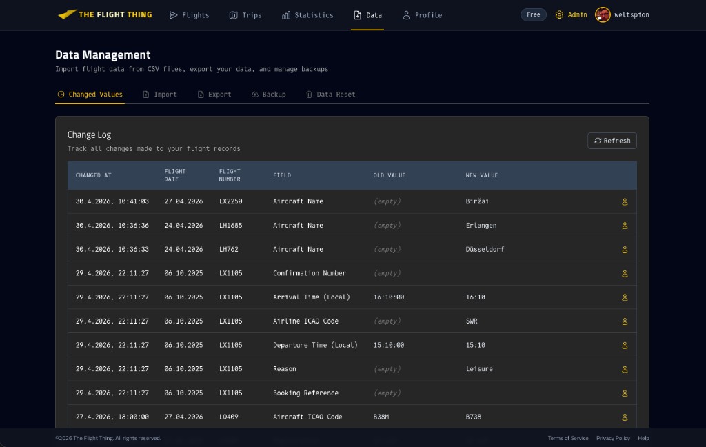Click the Field column header
The width and height of the screenshot is (706, 447).
[x=282, y=175]
